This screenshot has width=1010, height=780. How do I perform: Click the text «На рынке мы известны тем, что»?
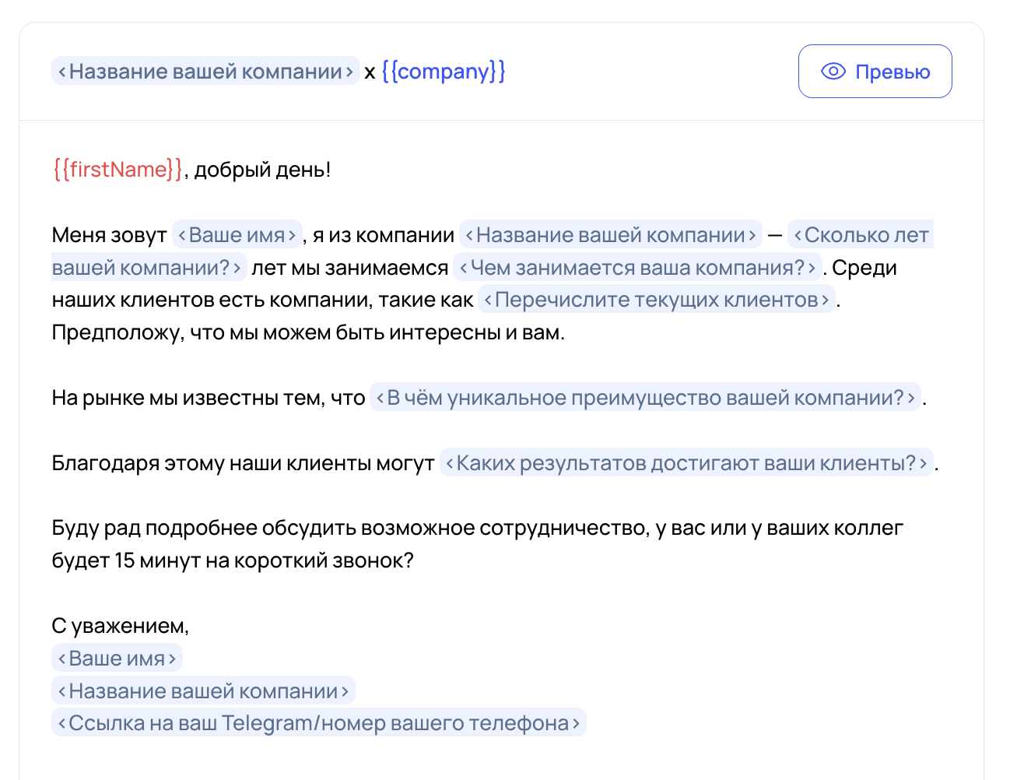pyautogui.click(x=208, y=398)
